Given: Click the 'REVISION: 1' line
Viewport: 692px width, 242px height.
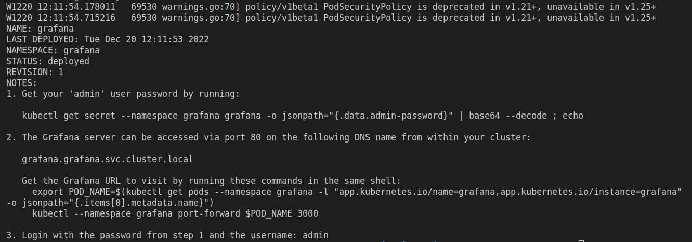Looking at the screenshot, I should [34, 72].
